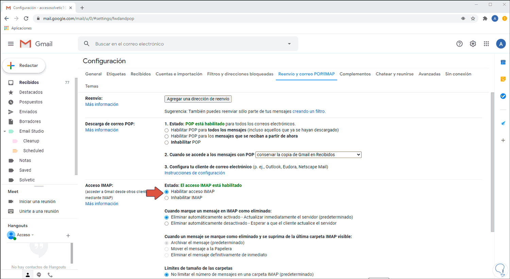Switch to the Filtros y direcciones bloqueadas tab
The height and width of the screenshot is (279, 510).
[240, 74]
